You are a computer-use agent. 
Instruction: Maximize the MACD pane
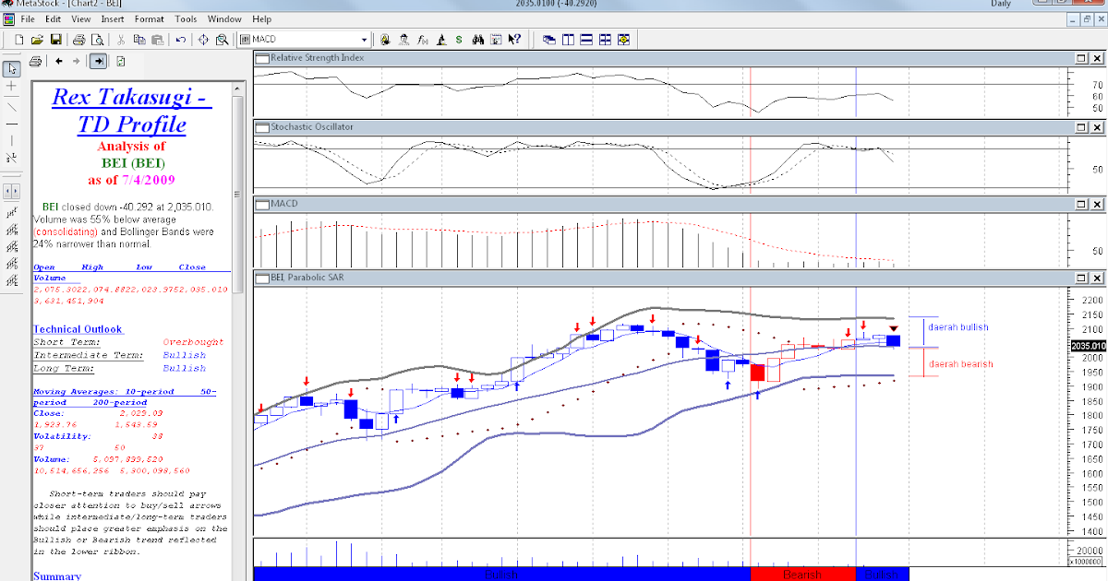pyautogui.click(x=1081, y=203)
